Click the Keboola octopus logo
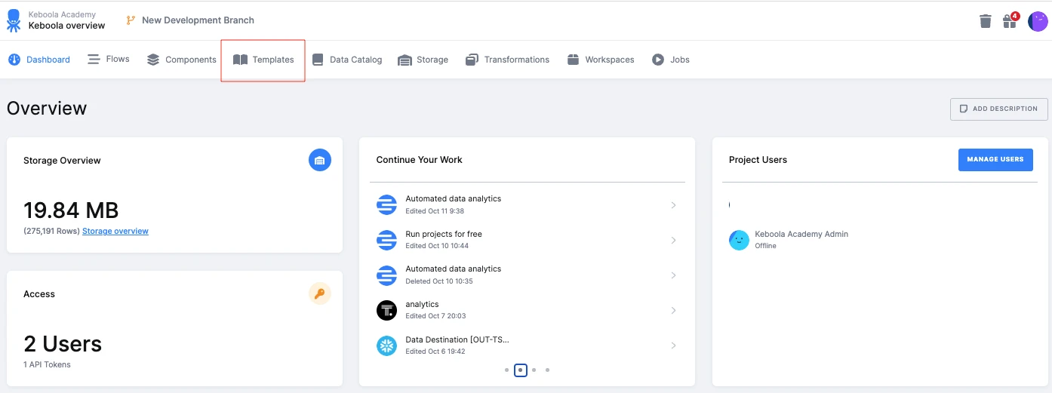The width and height of the screenshot is (1052, 393). coord(14,20)
